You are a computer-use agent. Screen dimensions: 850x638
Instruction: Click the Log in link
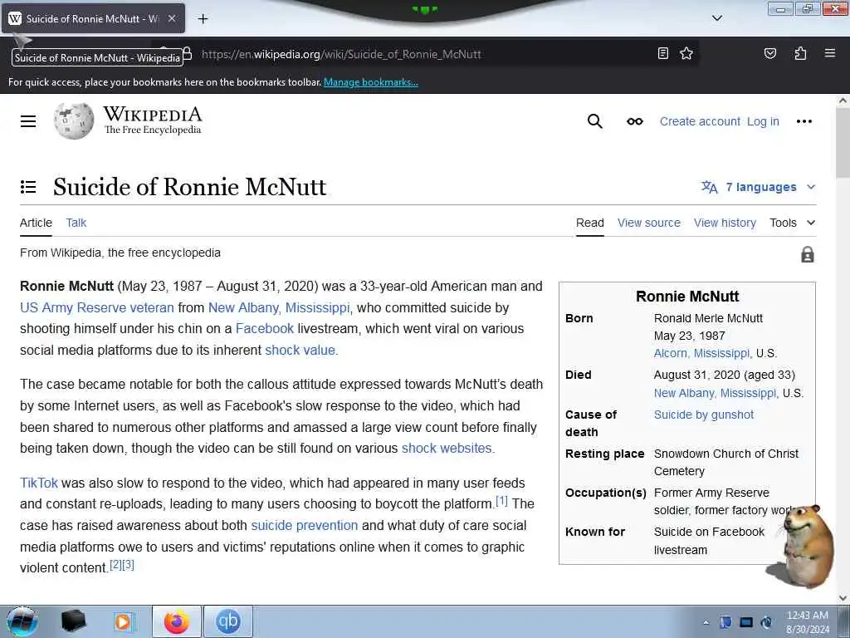(763, 121)
